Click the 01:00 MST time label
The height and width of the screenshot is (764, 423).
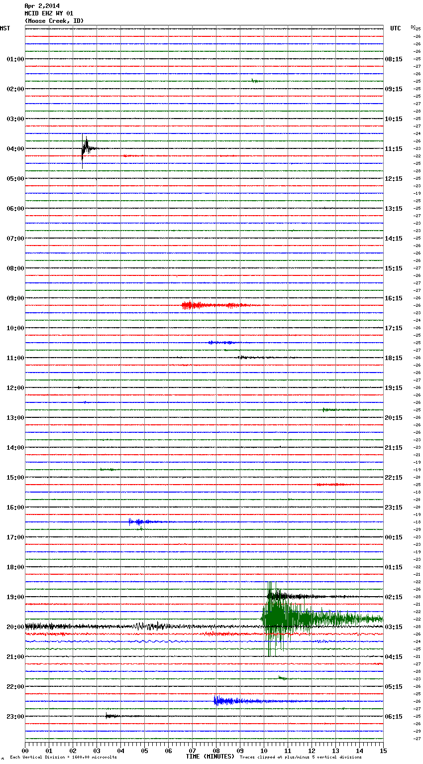click(x=15, y=59)
